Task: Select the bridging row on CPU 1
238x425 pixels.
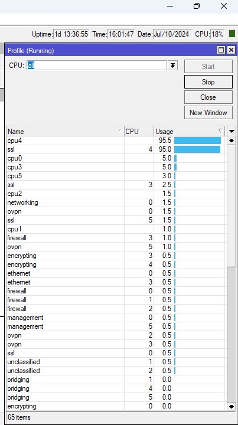Action: pos(116,380)
